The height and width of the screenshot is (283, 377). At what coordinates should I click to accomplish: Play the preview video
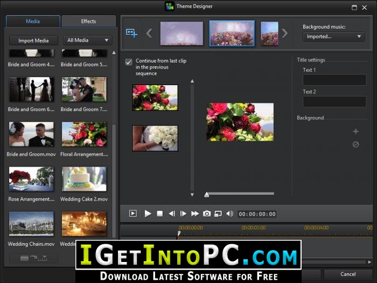pos(148,213)
